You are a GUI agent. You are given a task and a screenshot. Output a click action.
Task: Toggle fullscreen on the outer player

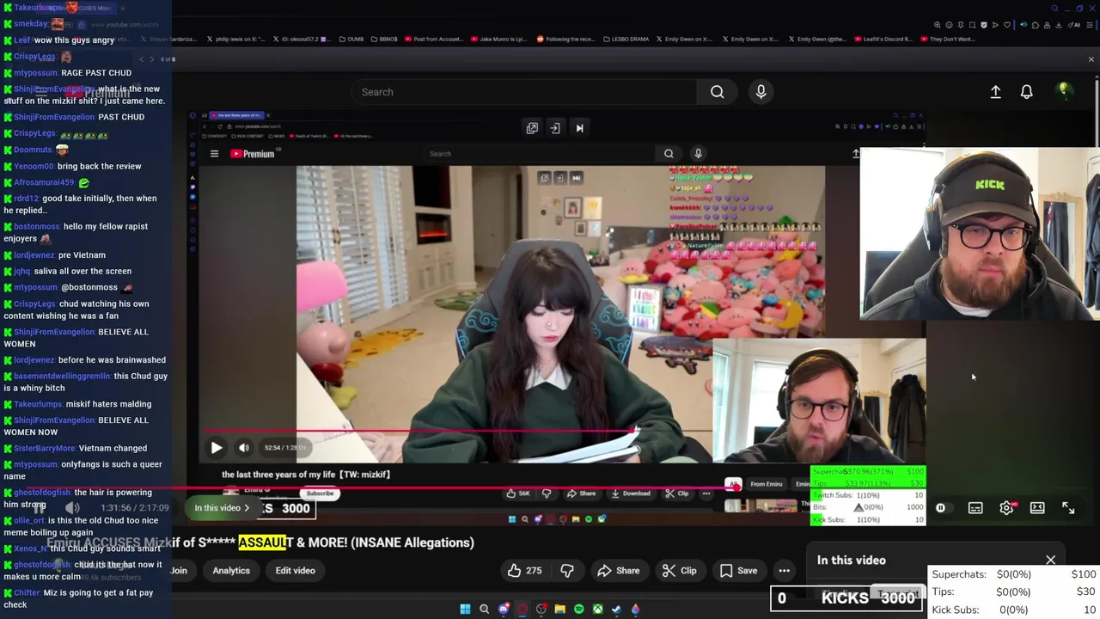[1068, 508]
